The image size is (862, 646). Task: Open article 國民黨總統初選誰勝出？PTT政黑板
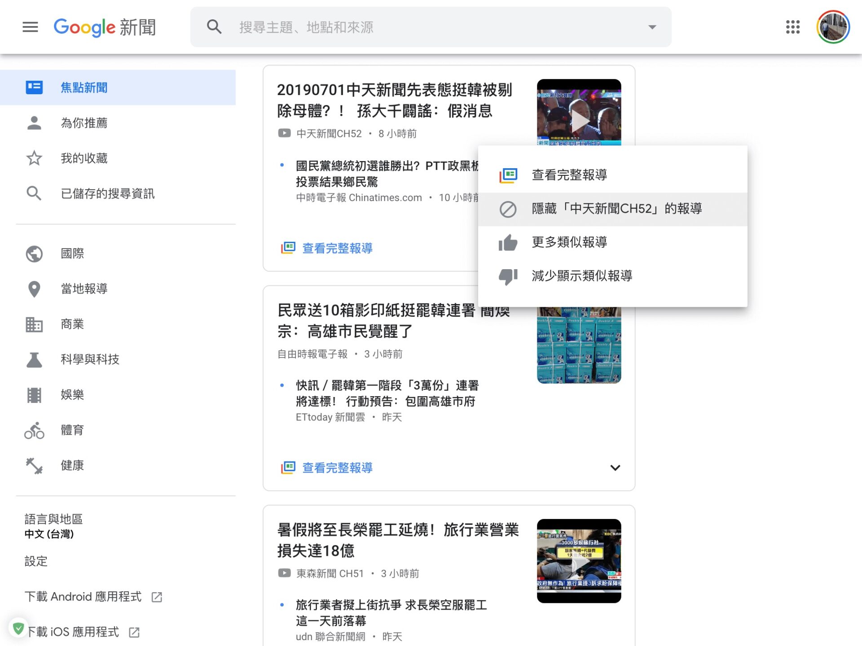point(387,174)
